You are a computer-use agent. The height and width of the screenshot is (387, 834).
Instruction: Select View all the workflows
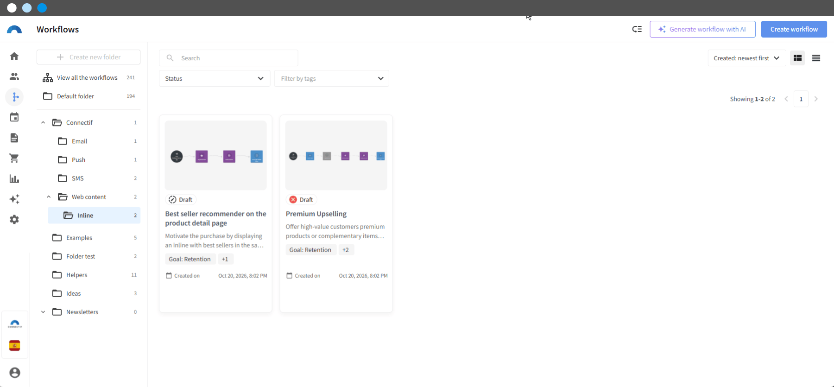point(88,77)
